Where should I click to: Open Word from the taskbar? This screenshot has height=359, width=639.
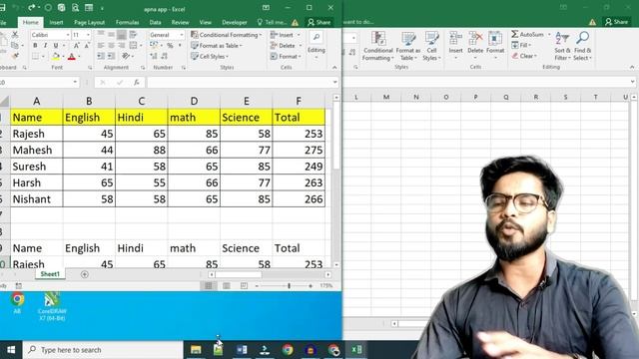click(x=242, y=350)
